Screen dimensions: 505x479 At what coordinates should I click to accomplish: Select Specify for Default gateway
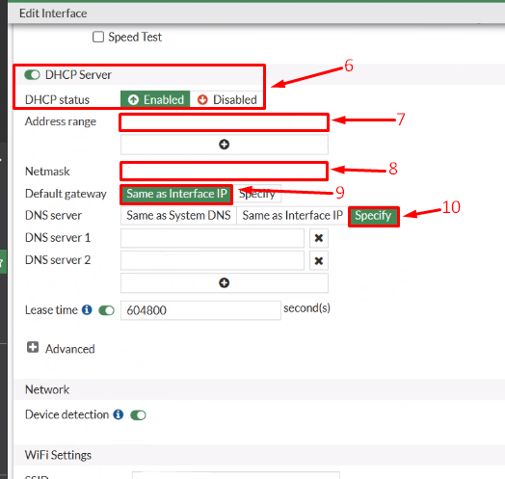coord(257,194)
